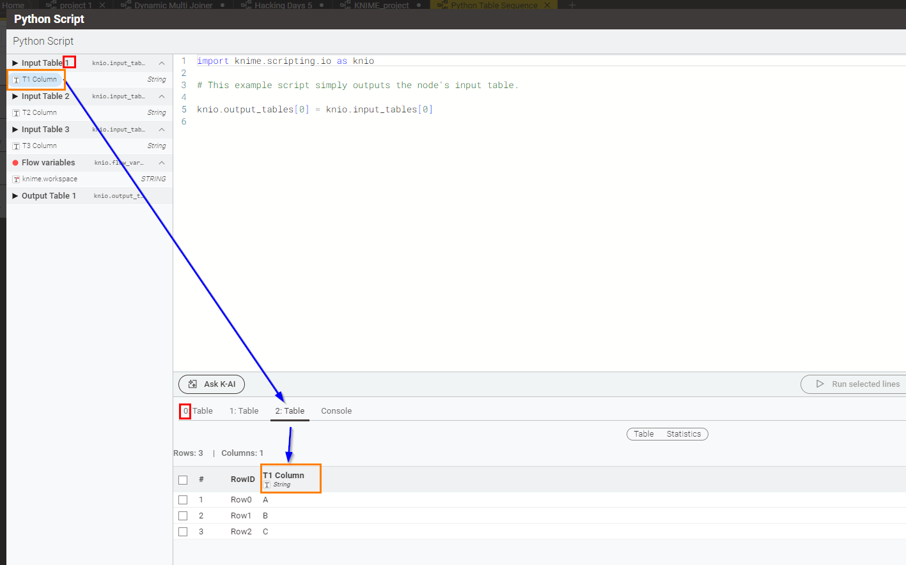Click the T2 Column string type icon
The image size is (906, 565).
[16, 113]
